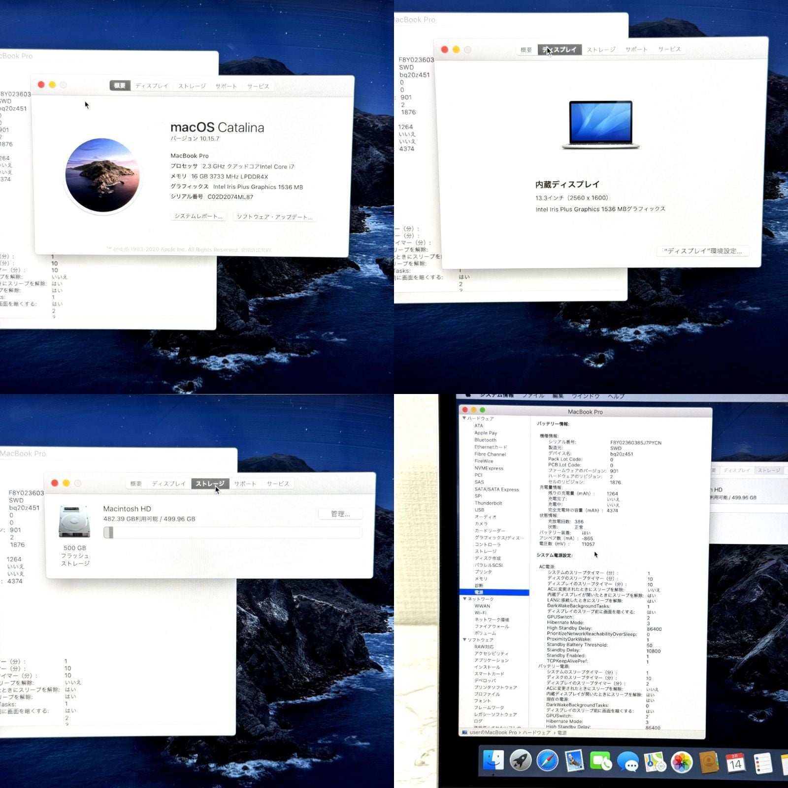Screen dimensions: 788x788
Task: Click 充放電回数 386 battery cycle value
Action: [x=579, y=521]
